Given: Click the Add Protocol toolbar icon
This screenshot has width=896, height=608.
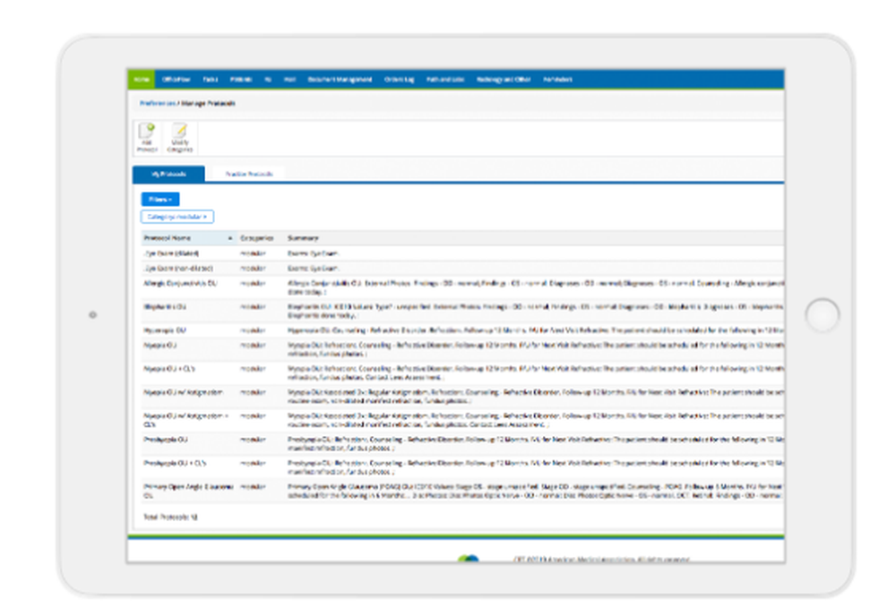Looking at the screenshot, I should 147,138.
